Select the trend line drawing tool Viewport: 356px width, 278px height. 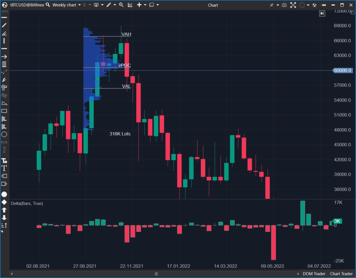pyautogui.click(x=4, y=25)
